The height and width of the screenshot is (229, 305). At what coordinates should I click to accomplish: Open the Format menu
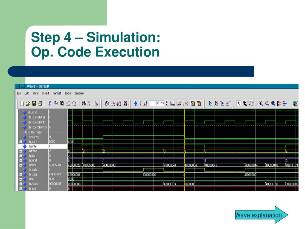tap(57, 93)
